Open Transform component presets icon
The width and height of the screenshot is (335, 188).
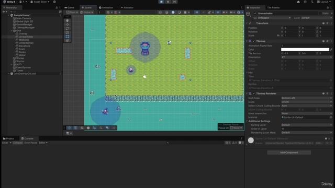[x=327, y=23]
